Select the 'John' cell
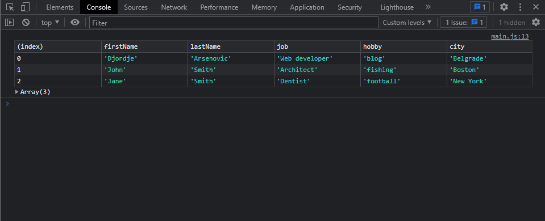The image size is (545, 221). [x=144, y=70]
